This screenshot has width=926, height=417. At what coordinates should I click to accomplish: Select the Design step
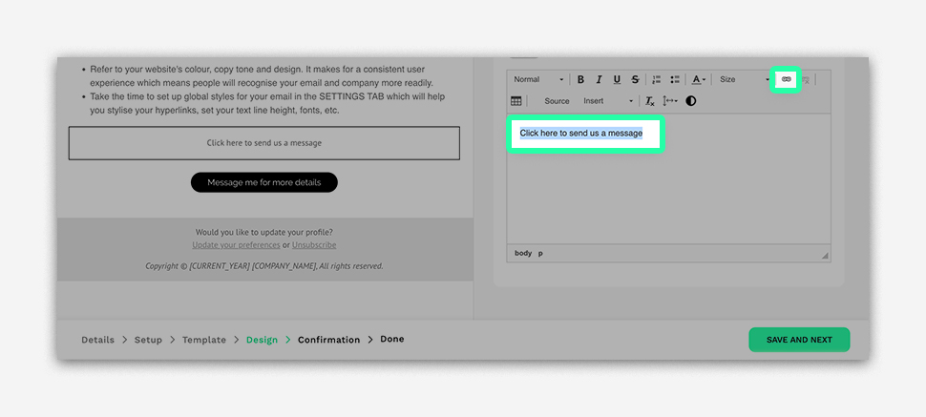[262, 340]
